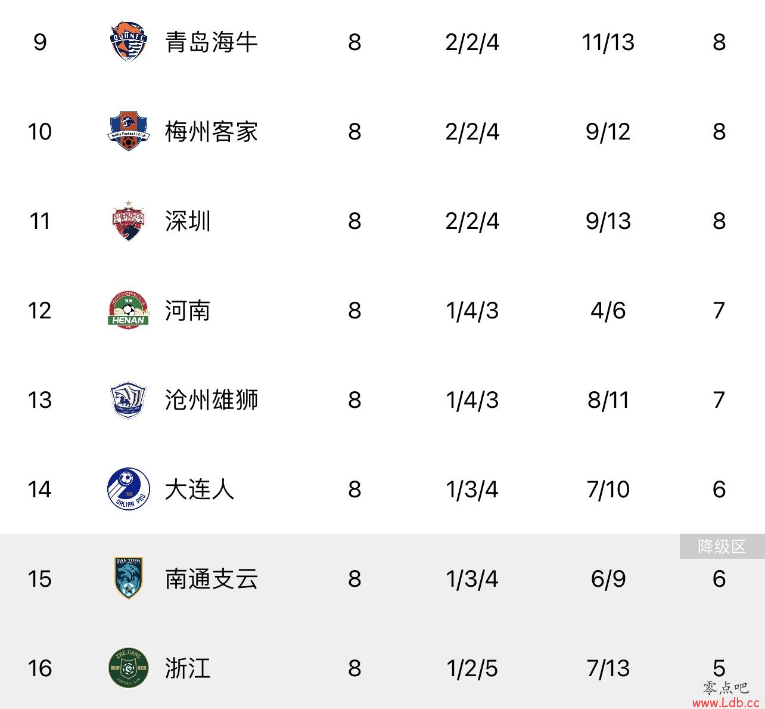Click the Dalian Pro team logo
This screenshot has height=709, width=765.
coord(128,489)
